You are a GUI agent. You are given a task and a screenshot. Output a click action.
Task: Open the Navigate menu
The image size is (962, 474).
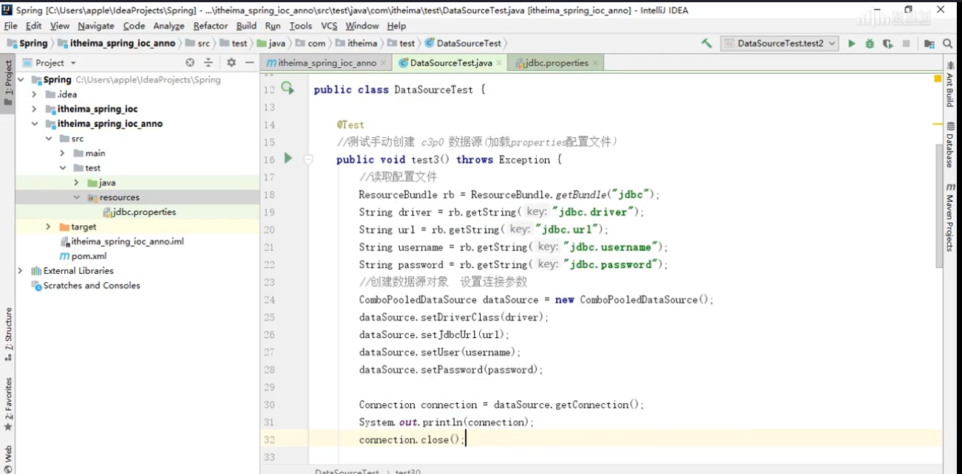point(96,26)
